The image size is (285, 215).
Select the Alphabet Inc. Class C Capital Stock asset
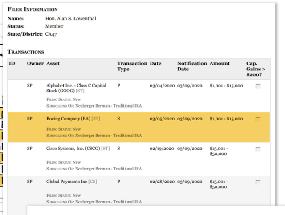point(76,88)
